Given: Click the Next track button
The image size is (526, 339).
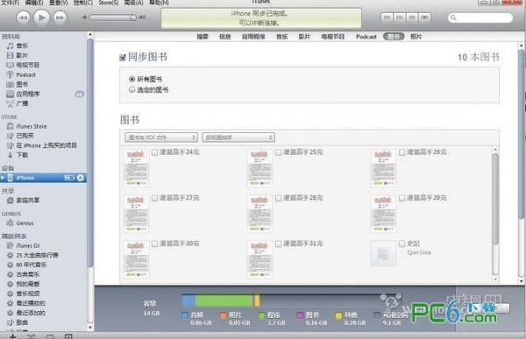Looking at the screenshot, I should 60,18.
